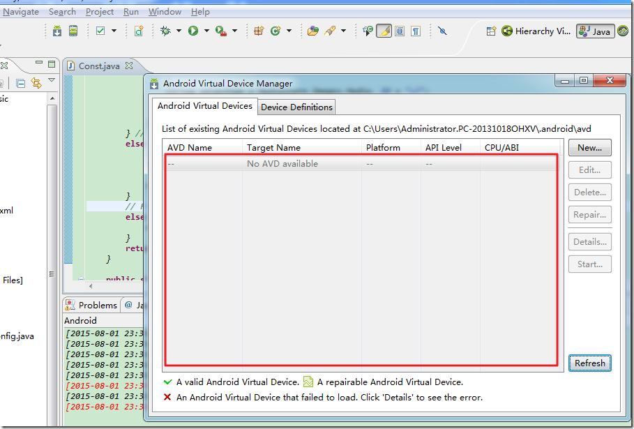Close the Const.java editor tab

(129, 65)
